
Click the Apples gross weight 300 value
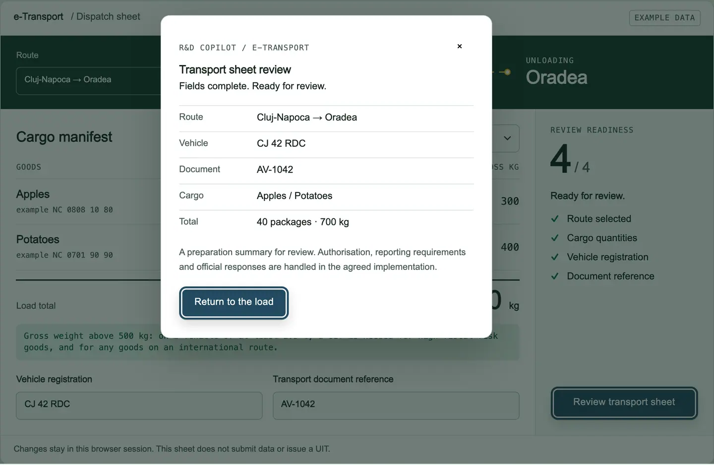(510, 201)
